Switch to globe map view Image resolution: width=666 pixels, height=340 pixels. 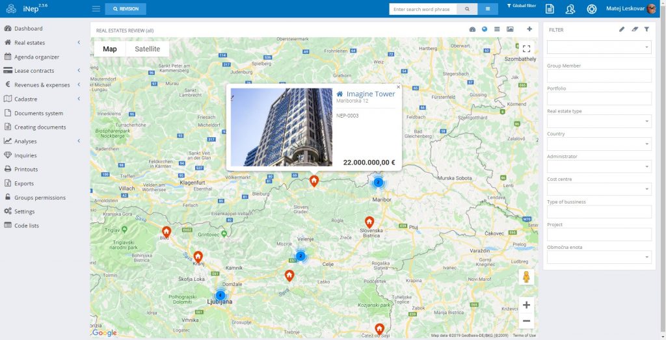(485, 29)
